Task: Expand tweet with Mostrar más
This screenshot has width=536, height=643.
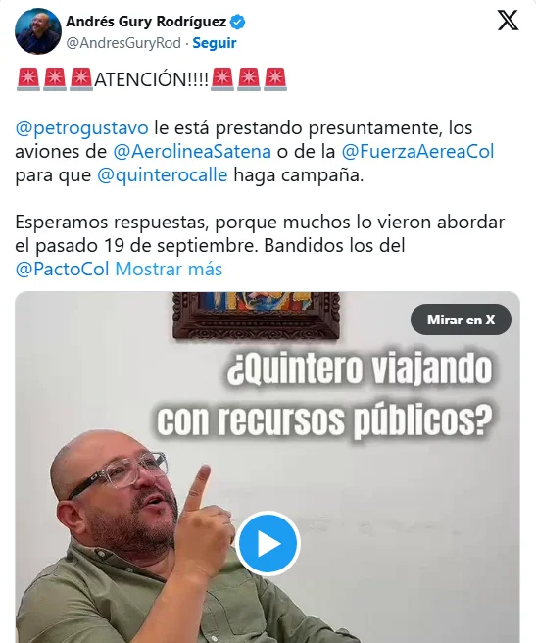Action: click(x=169, y=269)
